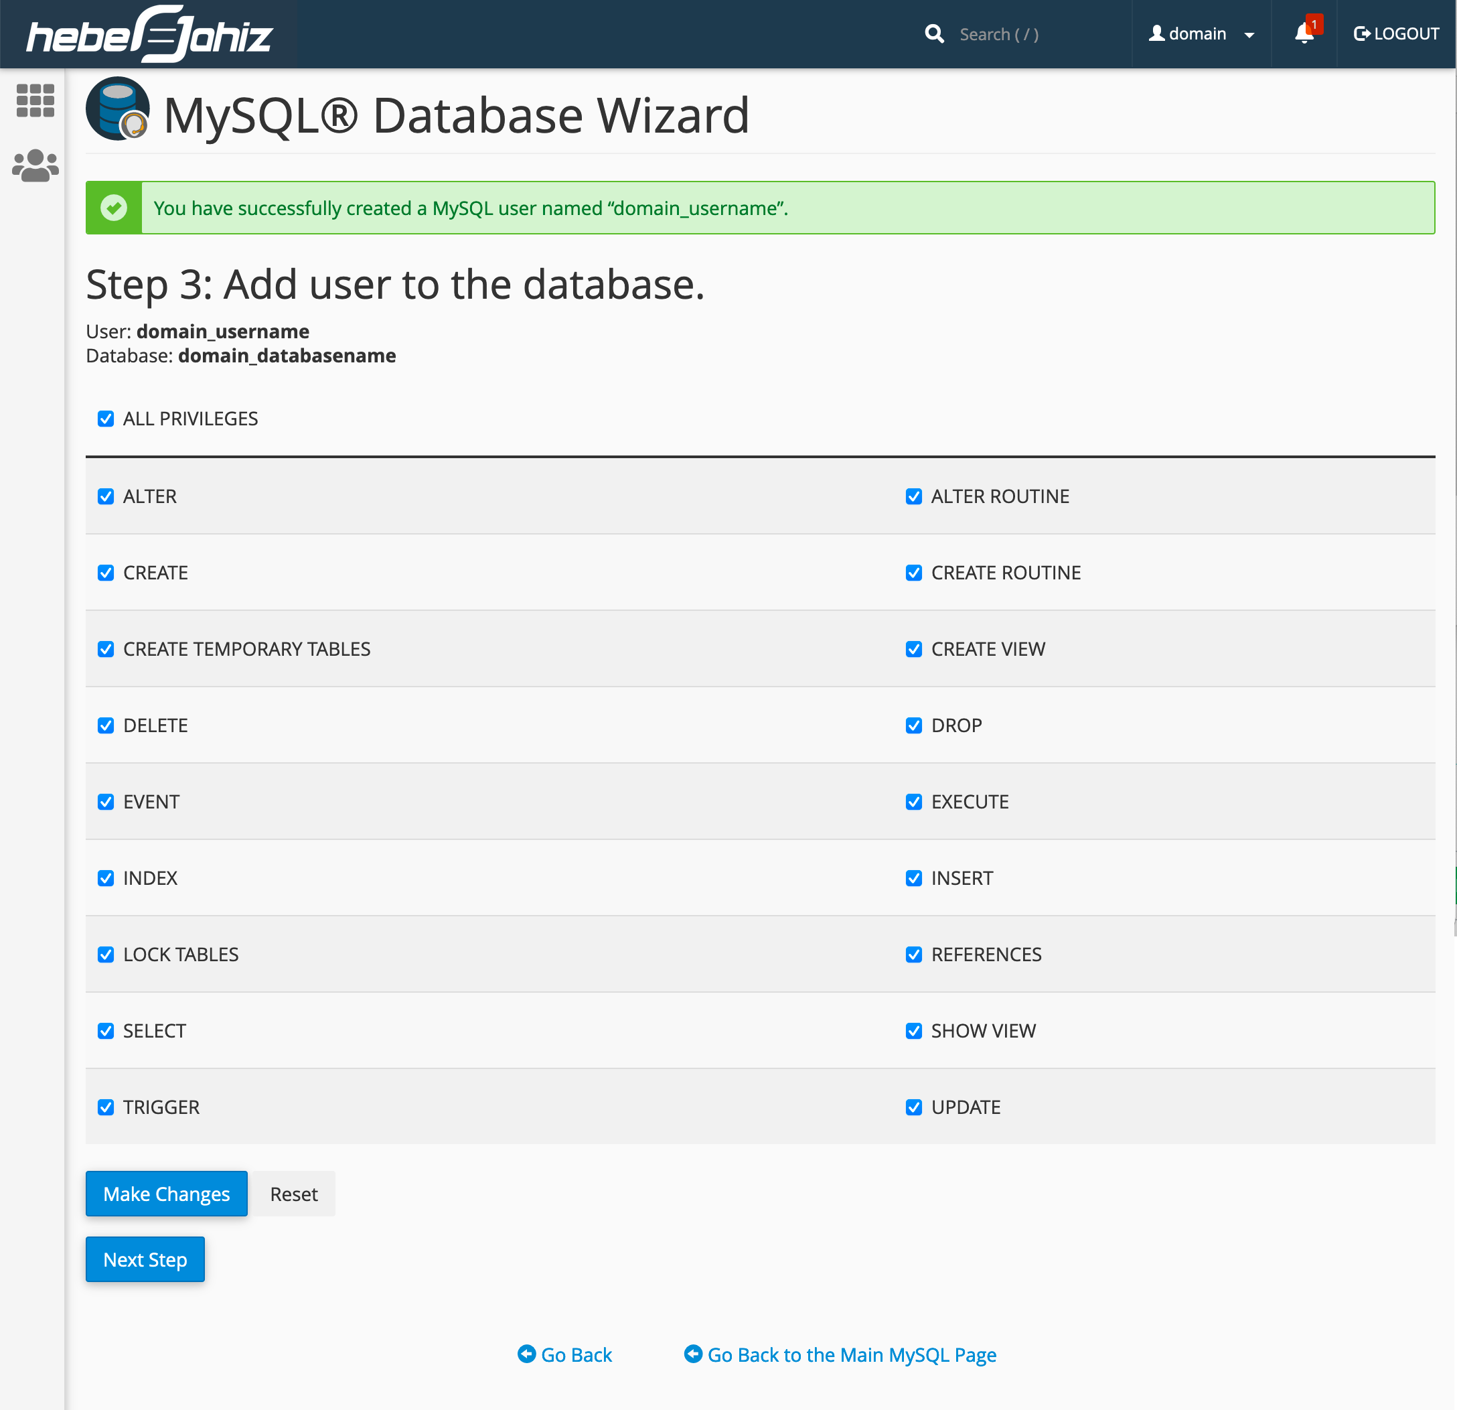Screen dimensions: 1457x1410
Task: Toggle the SELECT privilege checkbox
Action: [106, 1031]
